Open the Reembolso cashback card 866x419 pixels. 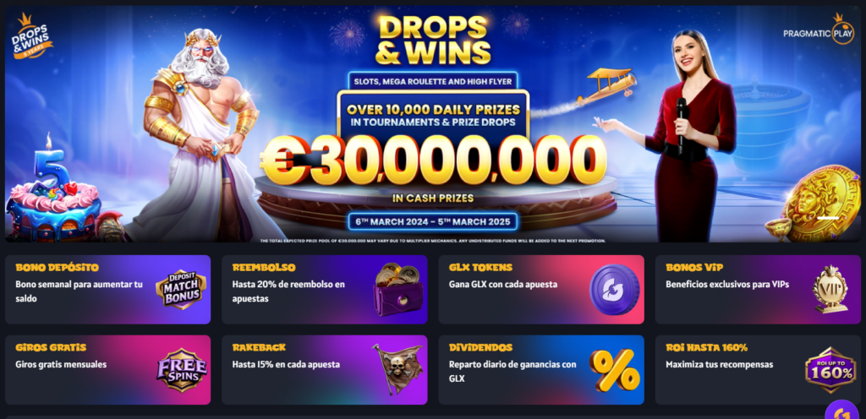click(x=325, y=290)
